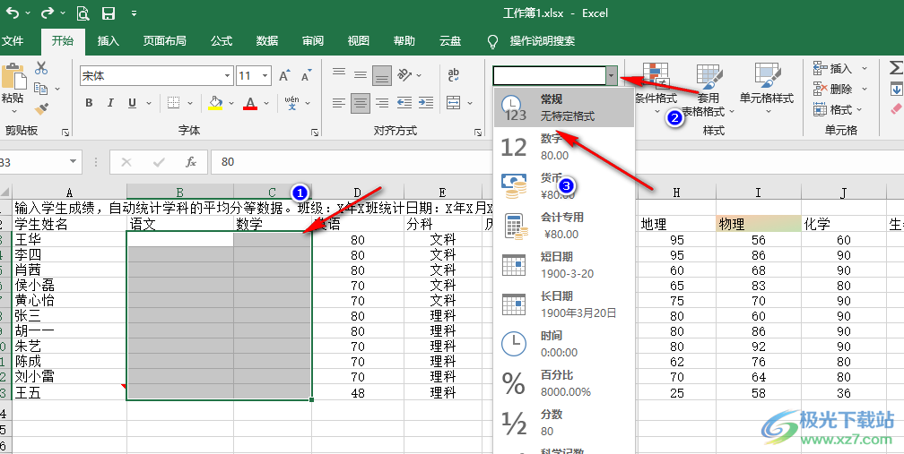This screenshot has width=904, height=454.
Task: Switch to the 数据 ribbon tab
Action: tap(267, 41)
